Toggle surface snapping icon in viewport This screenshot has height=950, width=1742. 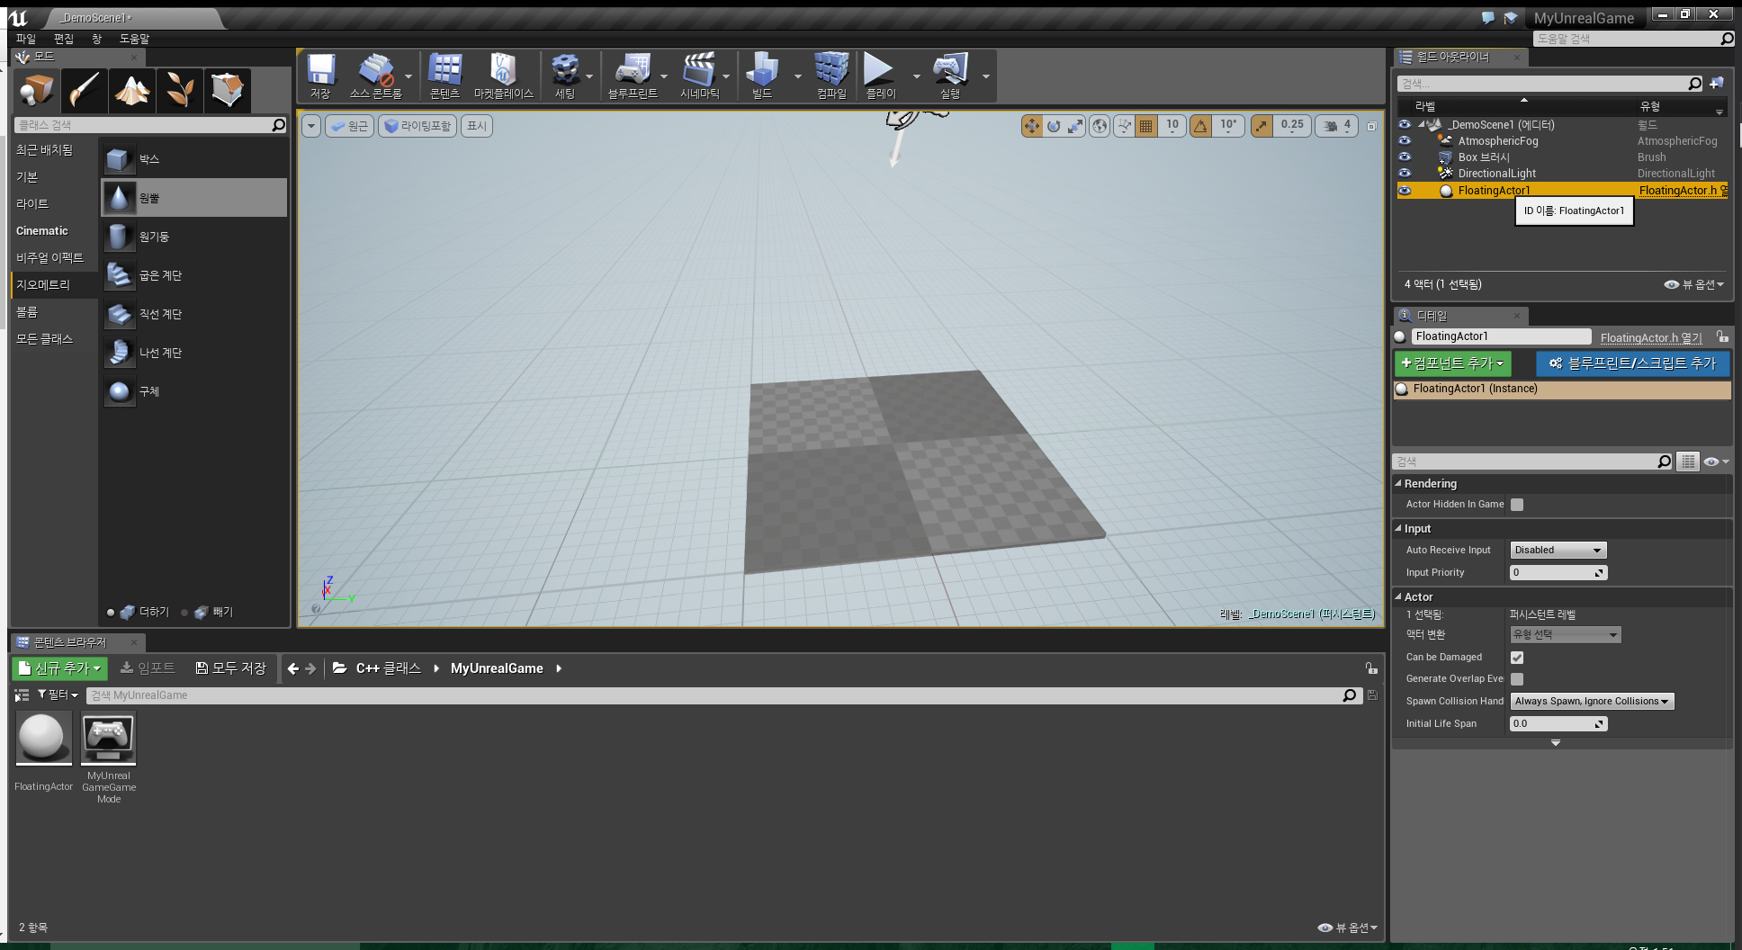pyautogui.click(x=1124, y=126)
